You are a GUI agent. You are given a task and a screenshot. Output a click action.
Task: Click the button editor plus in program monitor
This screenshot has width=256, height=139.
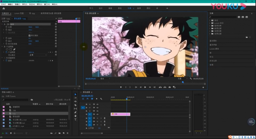pos(203,87)
